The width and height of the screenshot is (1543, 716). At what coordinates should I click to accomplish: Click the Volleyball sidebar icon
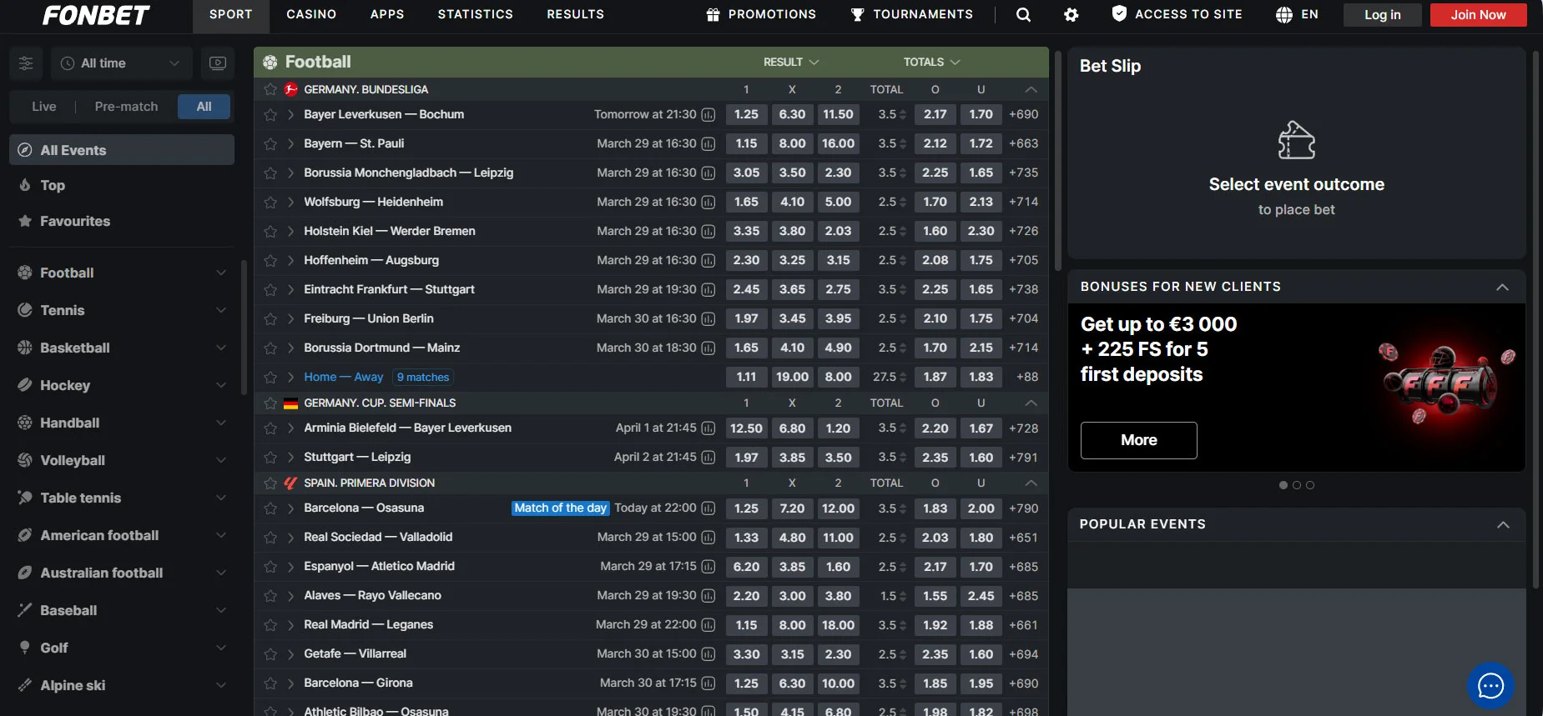click(x=25, y=460)
